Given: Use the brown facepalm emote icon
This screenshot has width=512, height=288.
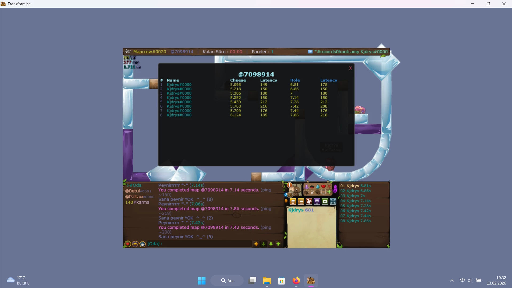Looking at the screenshot, I should point(318,192).
